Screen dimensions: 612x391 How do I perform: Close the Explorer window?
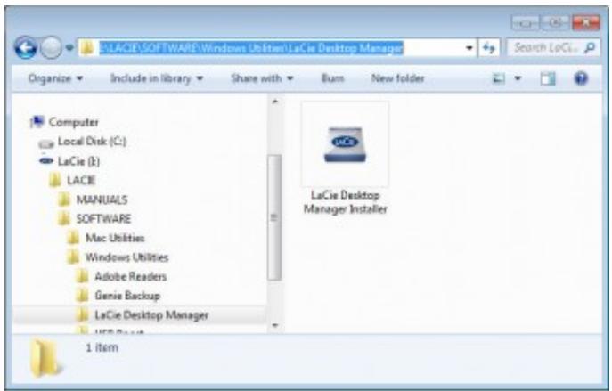[x=586, y=23]
